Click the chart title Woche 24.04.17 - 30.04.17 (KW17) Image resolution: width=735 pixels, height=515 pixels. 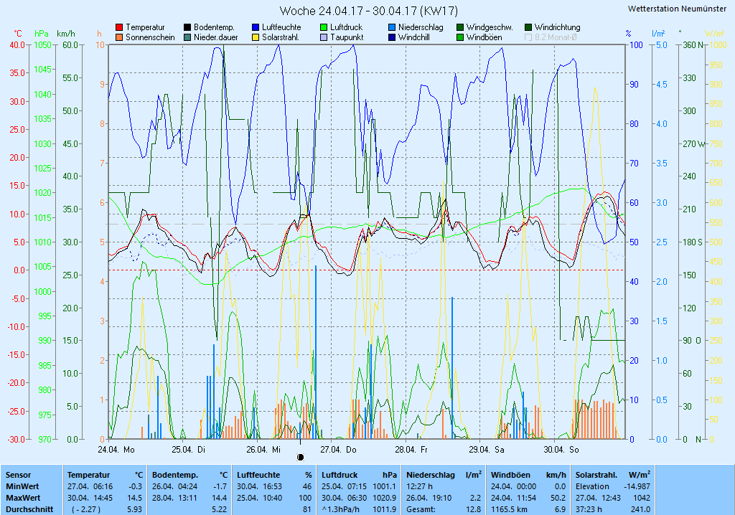pos(368,10)
